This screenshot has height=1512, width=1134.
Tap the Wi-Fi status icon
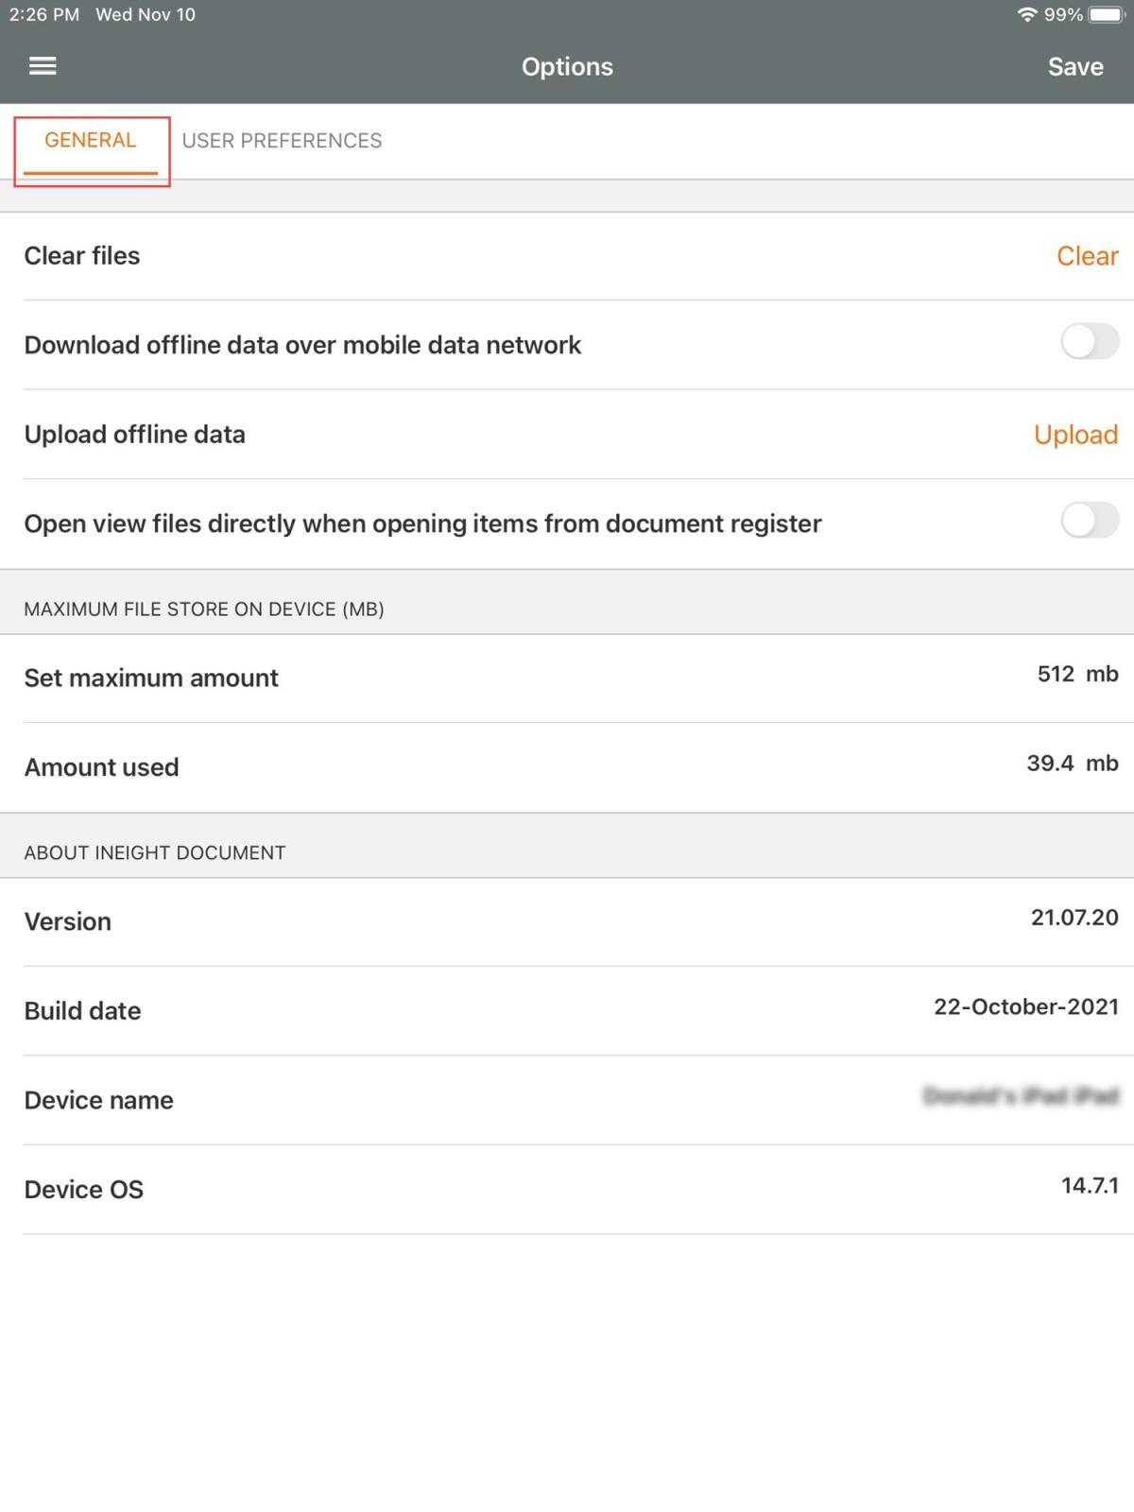coord(1026,15)
